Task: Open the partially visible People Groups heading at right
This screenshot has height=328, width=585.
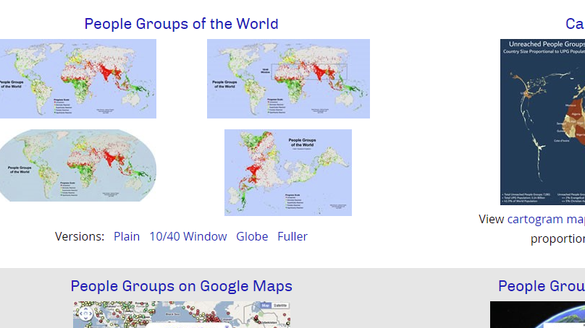Action: click(x=542, y=286)
